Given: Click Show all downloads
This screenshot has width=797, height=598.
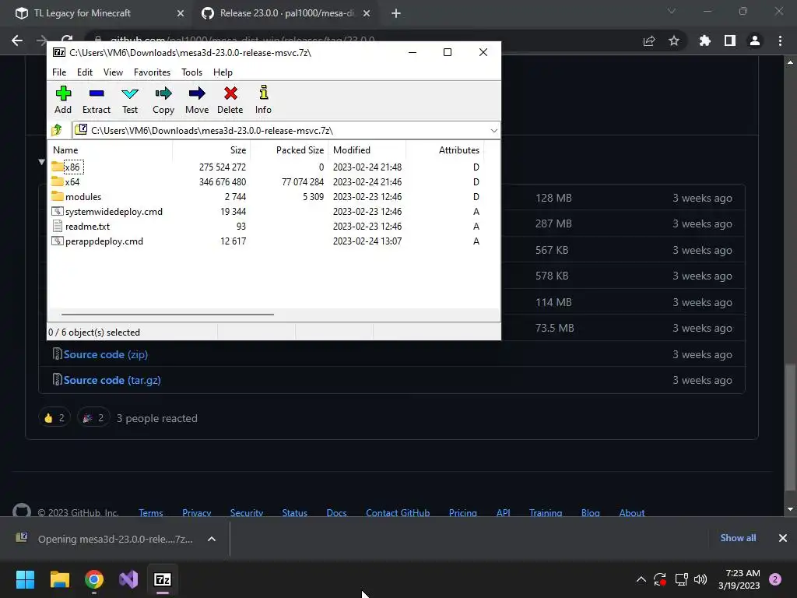Looking at the screenshot, I should (738, 538).
